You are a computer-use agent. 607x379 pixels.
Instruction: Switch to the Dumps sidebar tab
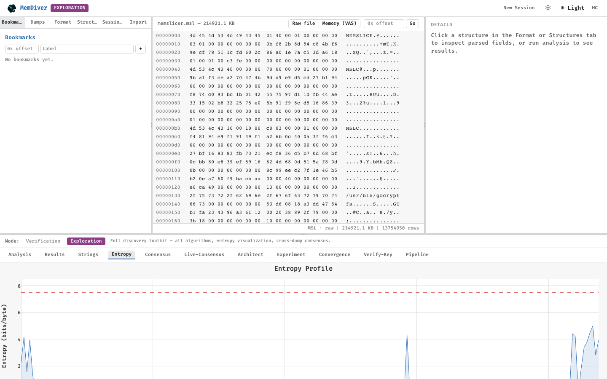tap(38, 22)
